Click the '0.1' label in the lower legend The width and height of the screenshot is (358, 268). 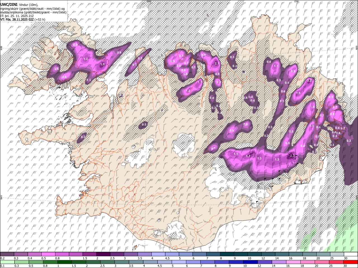(x=2, y=266)
